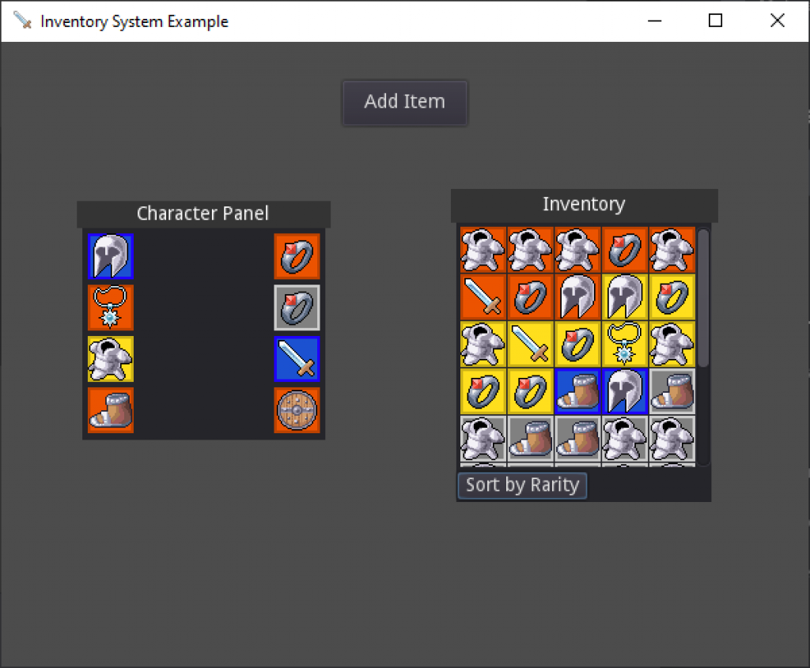Screen dimensions: 810x668
Task: Select the orange ring in the inventory top row
Action: point(625,250)
